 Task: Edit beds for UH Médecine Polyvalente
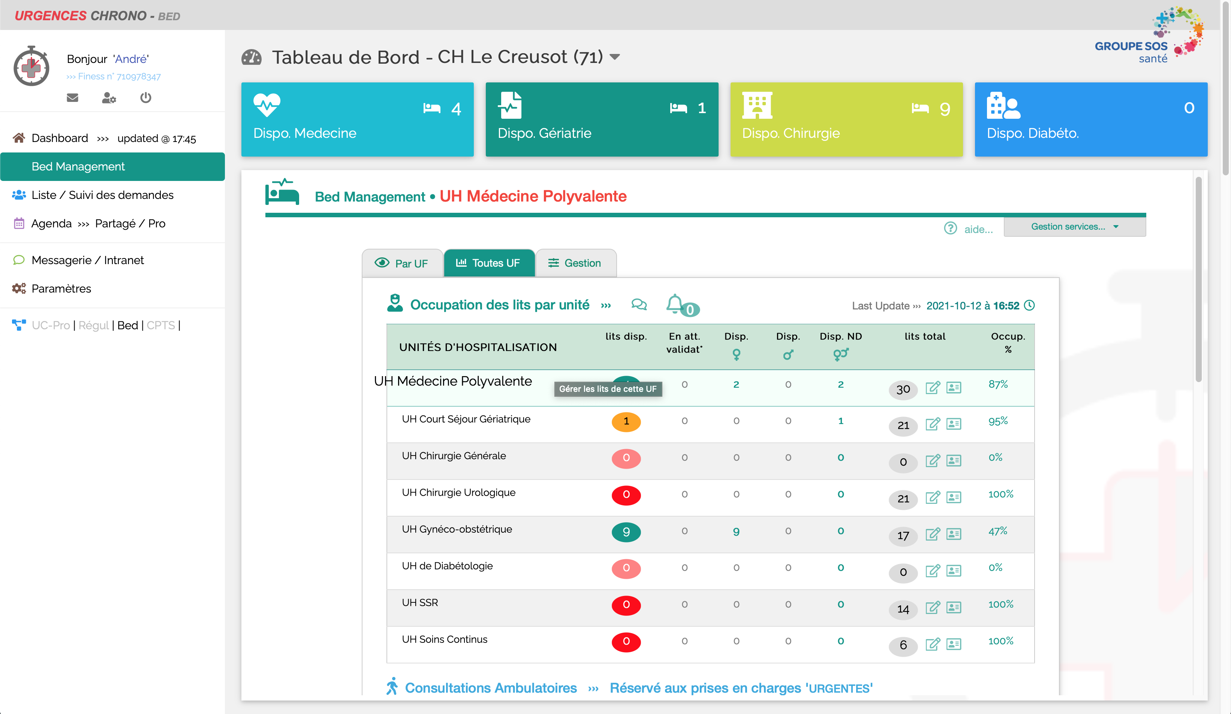pos(933,387)
